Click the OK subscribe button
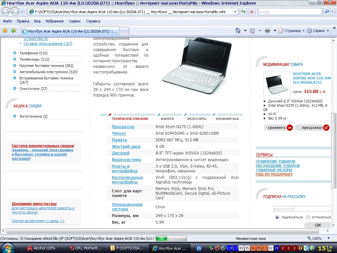The image size is (337, 253). [x=318, y=225]
